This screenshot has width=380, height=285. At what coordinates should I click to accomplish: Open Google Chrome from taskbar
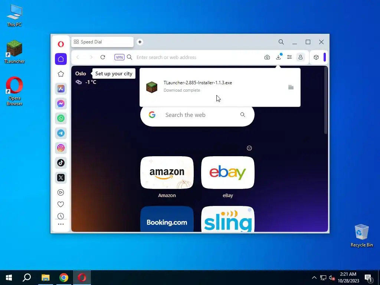click(64, 278)
